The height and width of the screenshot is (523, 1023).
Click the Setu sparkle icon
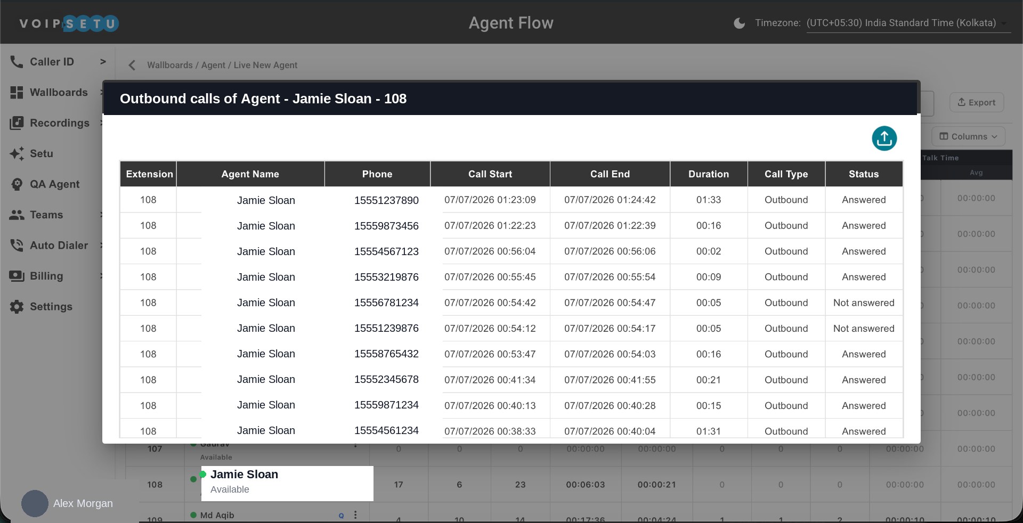click(x=17, y=153)
